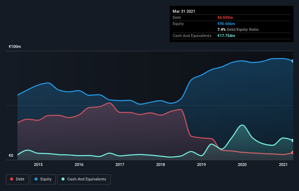Click the 2018 x-axis label

161,164
